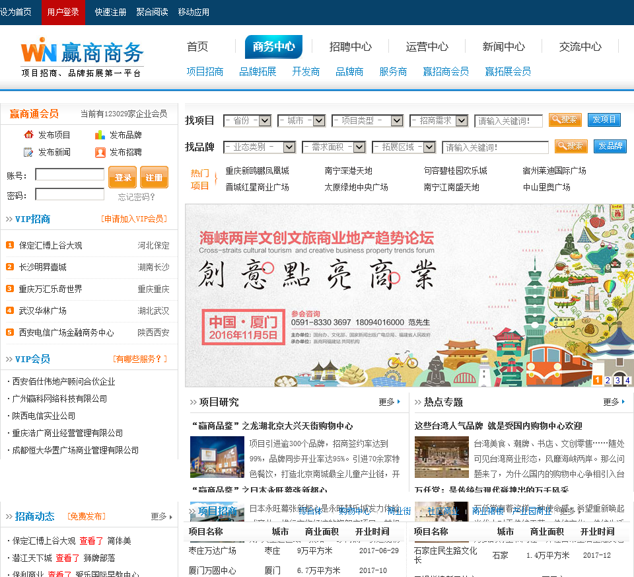634x577 pixels.
Task: Click rank 5 badge for 西安电信广场
Action: [x=10, y=332]
